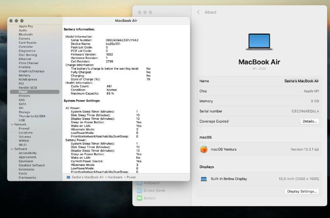Select Firewall under Network
Viewport: 330px width, 218px height.
pos(24,128)
